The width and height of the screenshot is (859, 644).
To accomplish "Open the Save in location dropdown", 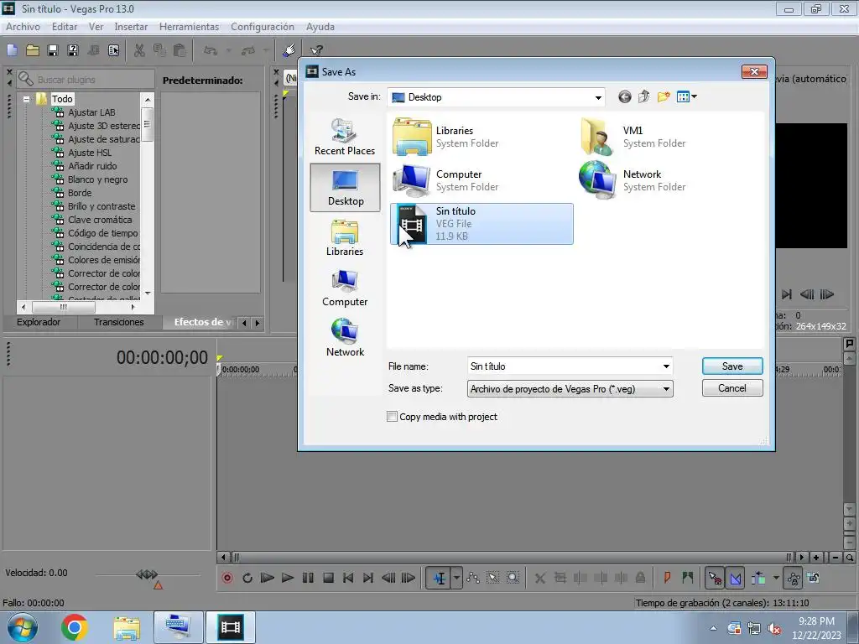I will coord(597,97).
